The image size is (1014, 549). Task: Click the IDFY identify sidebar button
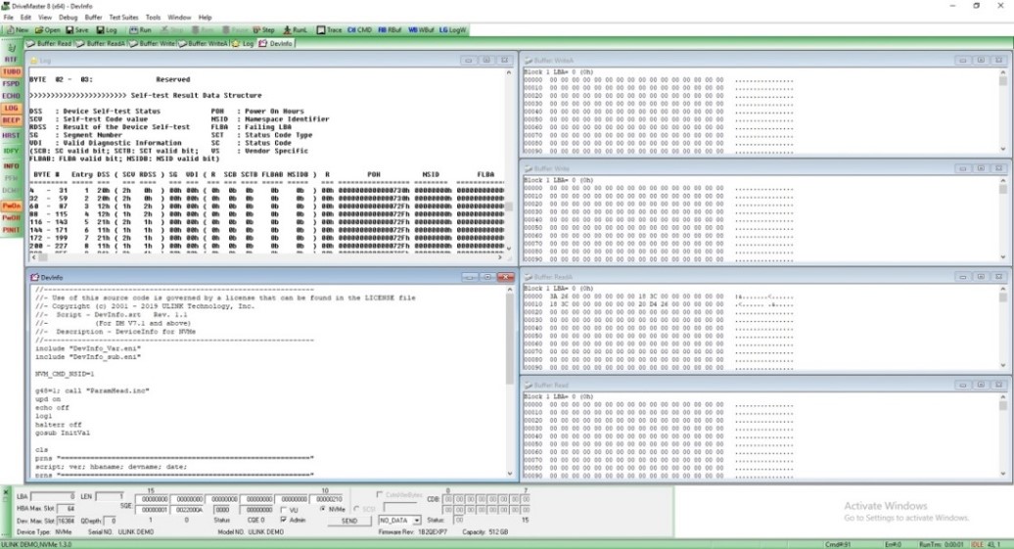(x=11, y=151)
